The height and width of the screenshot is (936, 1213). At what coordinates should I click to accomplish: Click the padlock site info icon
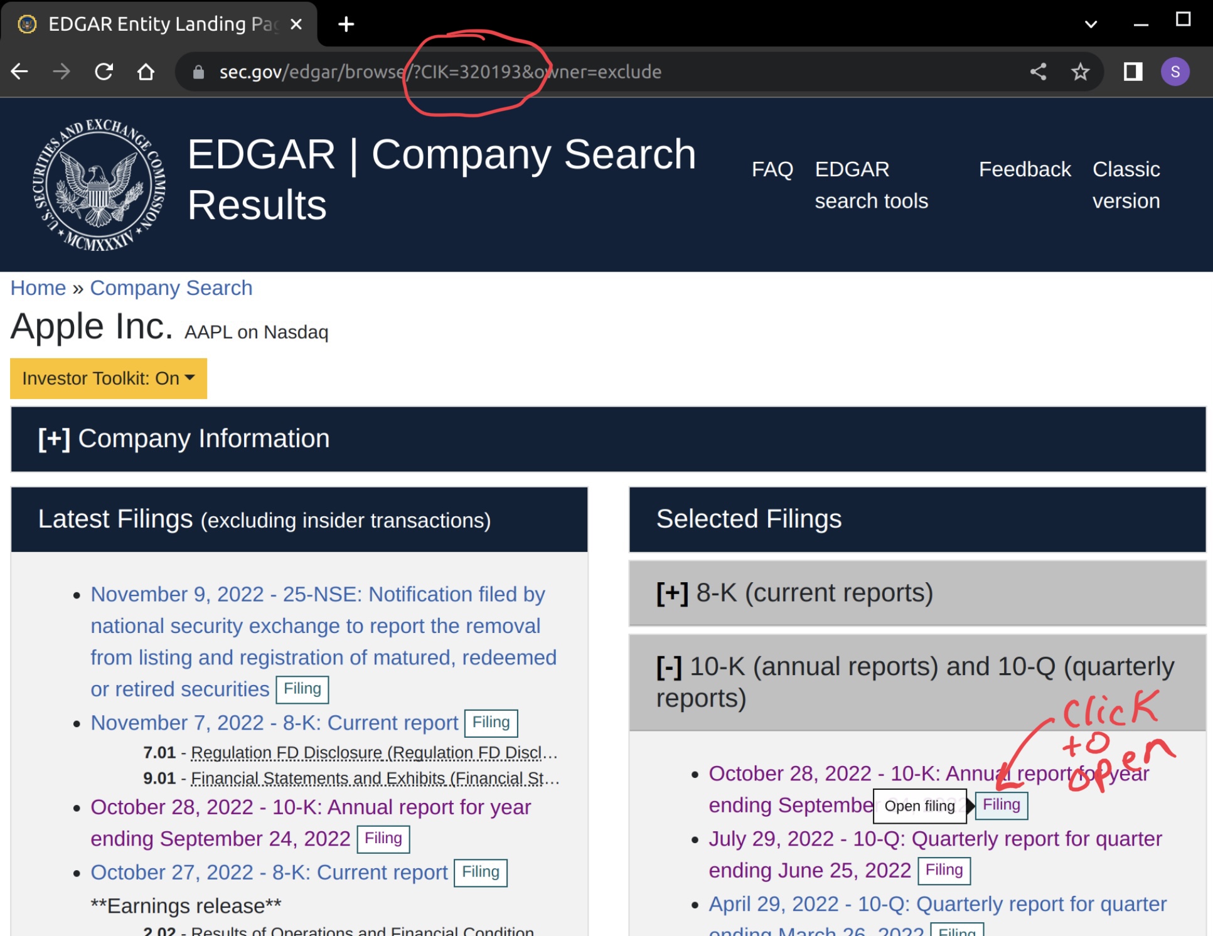point(198,72)
